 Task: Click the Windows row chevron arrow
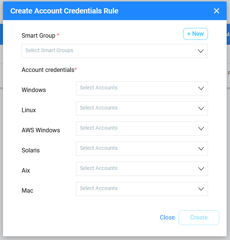tap(201, 88)
